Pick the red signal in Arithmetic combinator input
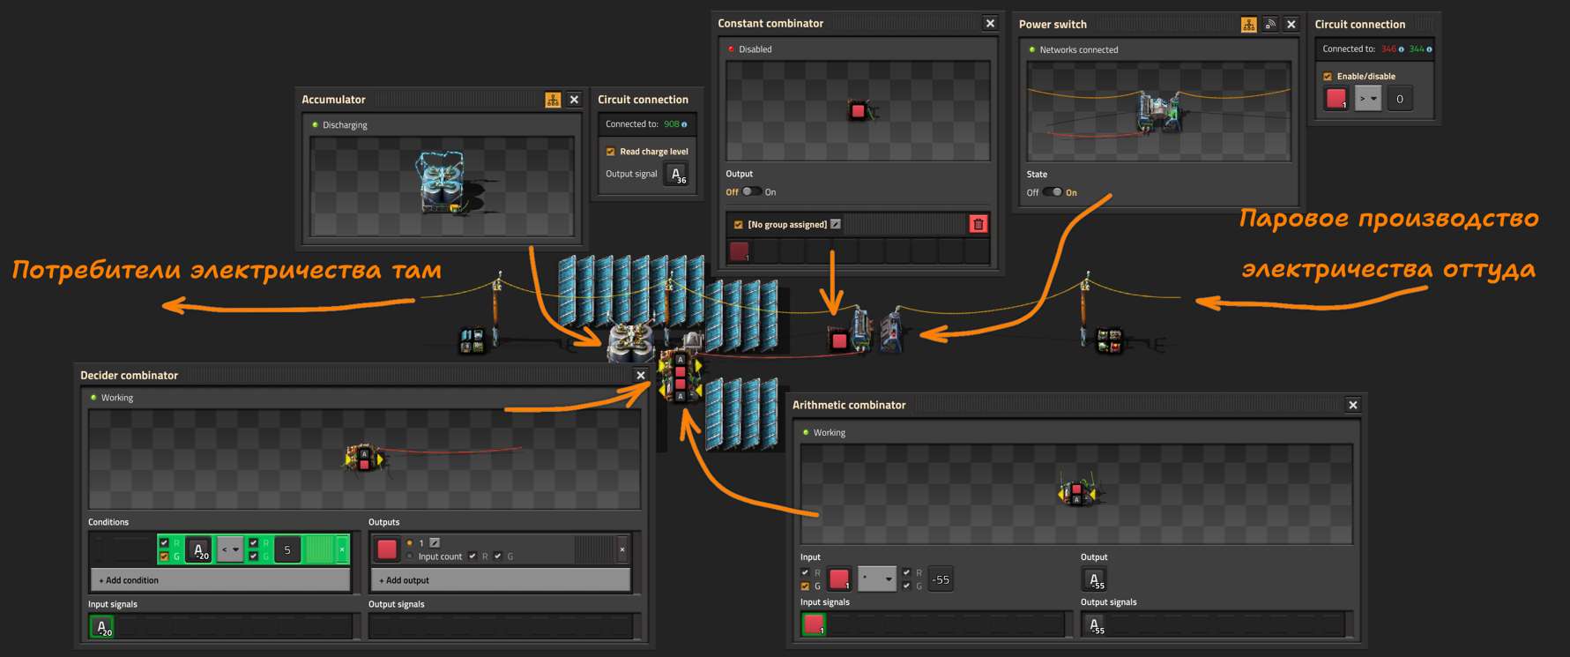This screenshot has width=1570, height=657. [x=839, y=579]
